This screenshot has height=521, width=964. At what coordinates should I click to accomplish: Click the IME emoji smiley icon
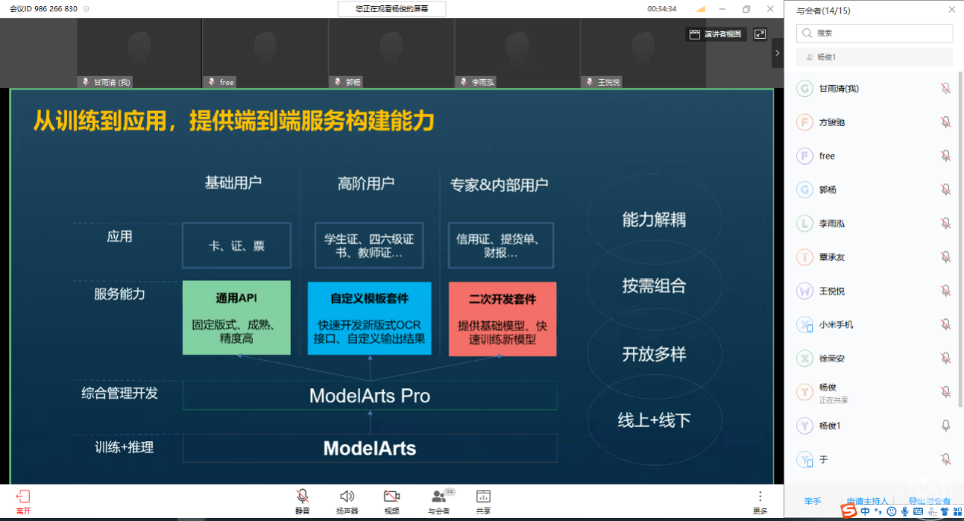click(891, 512)
